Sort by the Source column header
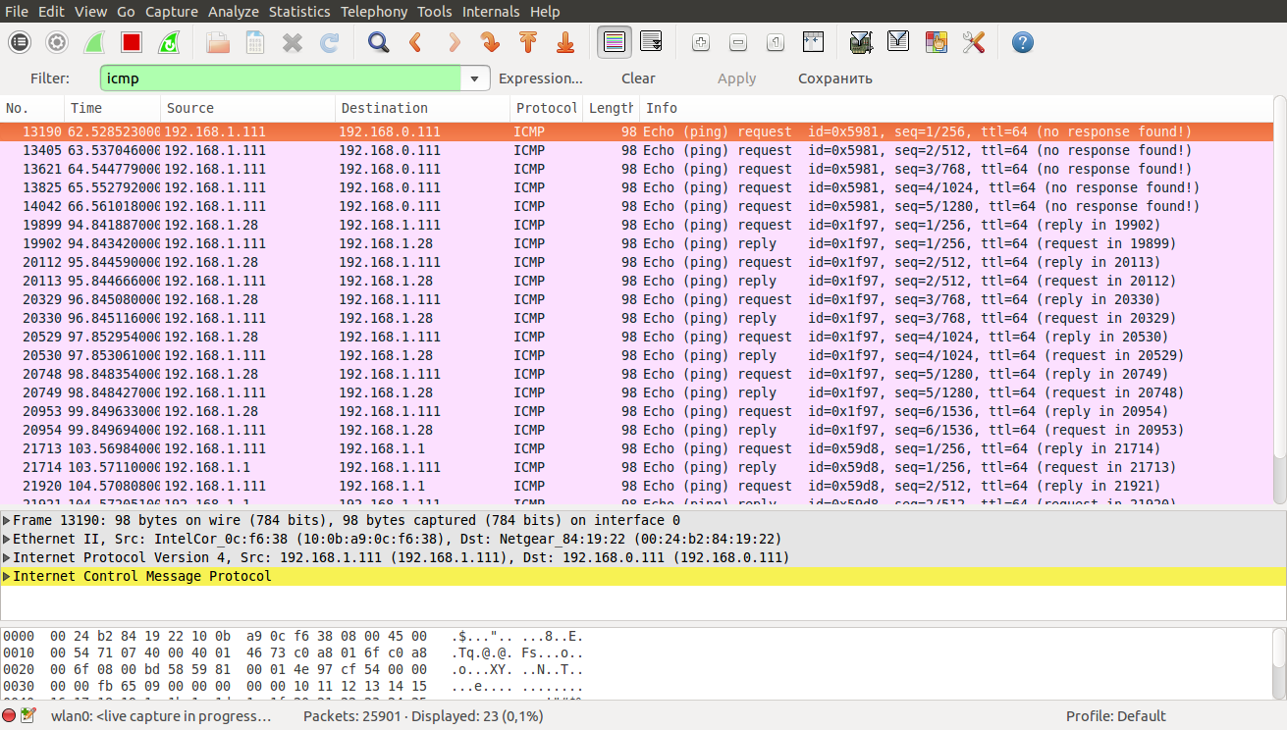 coord(247,108)
